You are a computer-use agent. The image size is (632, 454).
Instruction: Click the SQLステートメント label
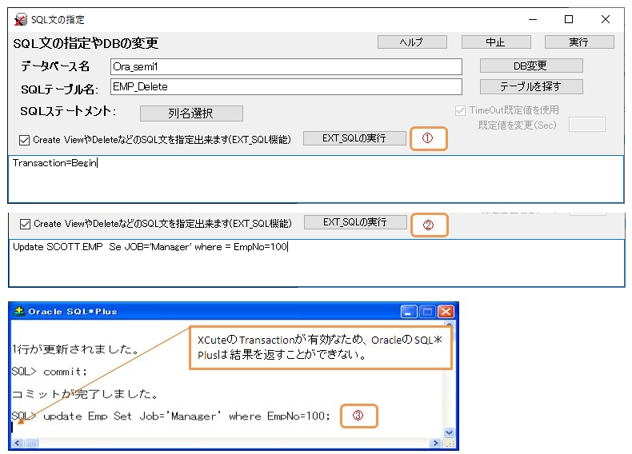68,111
